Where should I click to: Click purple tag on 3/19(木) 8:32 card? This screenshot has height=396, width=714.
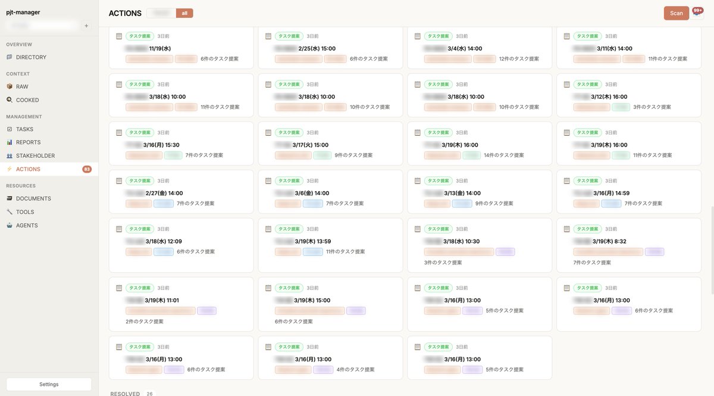(x=654, y=252)
